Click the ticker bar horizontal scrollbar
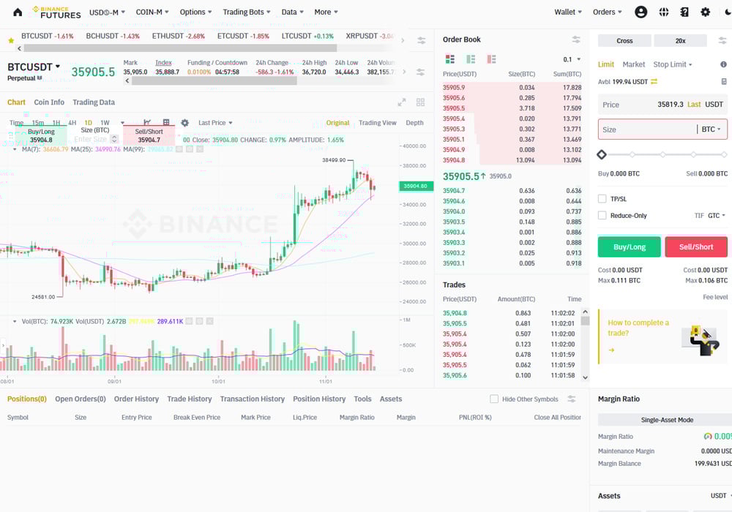 180,48
